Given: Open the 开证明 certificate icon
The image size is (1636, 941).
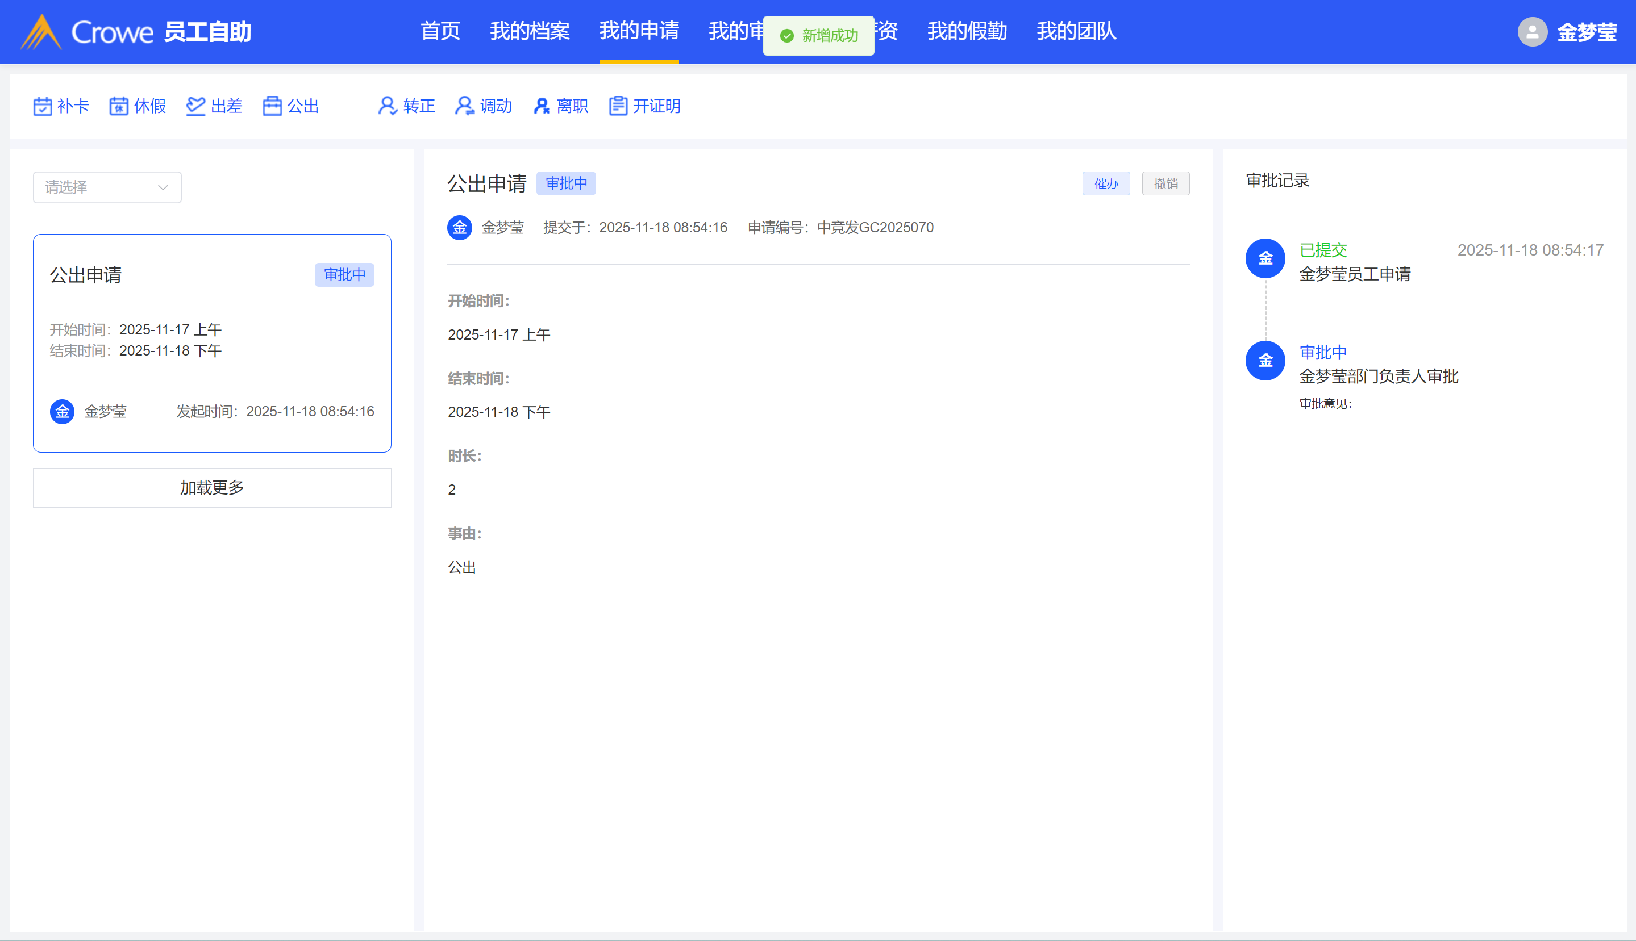Looking at the screenshot, I should 618,106.
